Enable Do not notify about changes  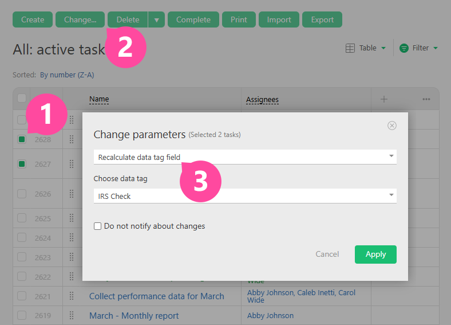point(98,226)
